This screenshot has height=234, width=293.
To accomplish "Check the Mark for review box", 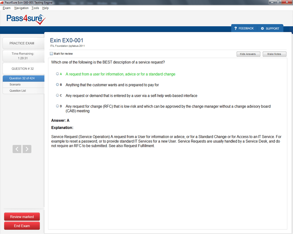I will click(52, 54).
